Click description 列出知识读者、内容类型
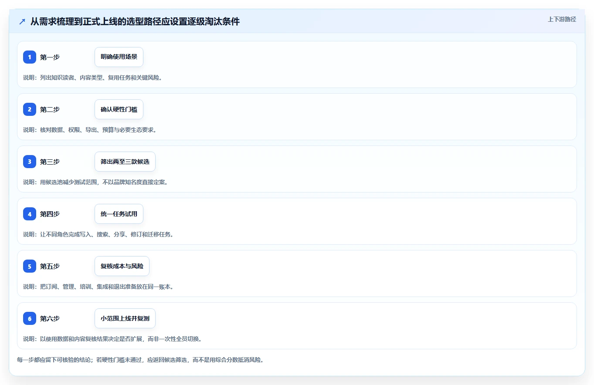Screen dimensions: 594x385 pos(92,78)
